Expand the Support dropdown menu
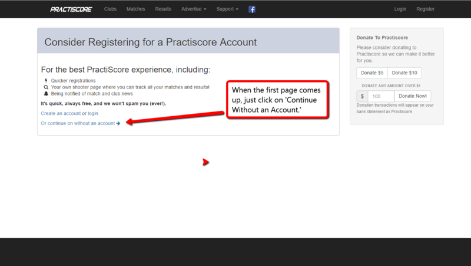The image size is (471, 266). 227,9
